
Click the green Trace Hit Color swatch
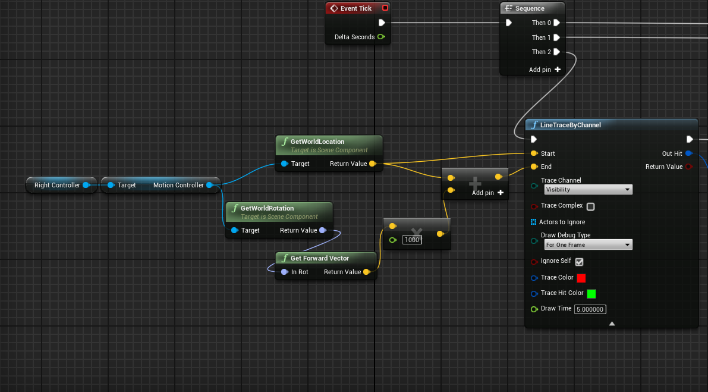point(591,293)
